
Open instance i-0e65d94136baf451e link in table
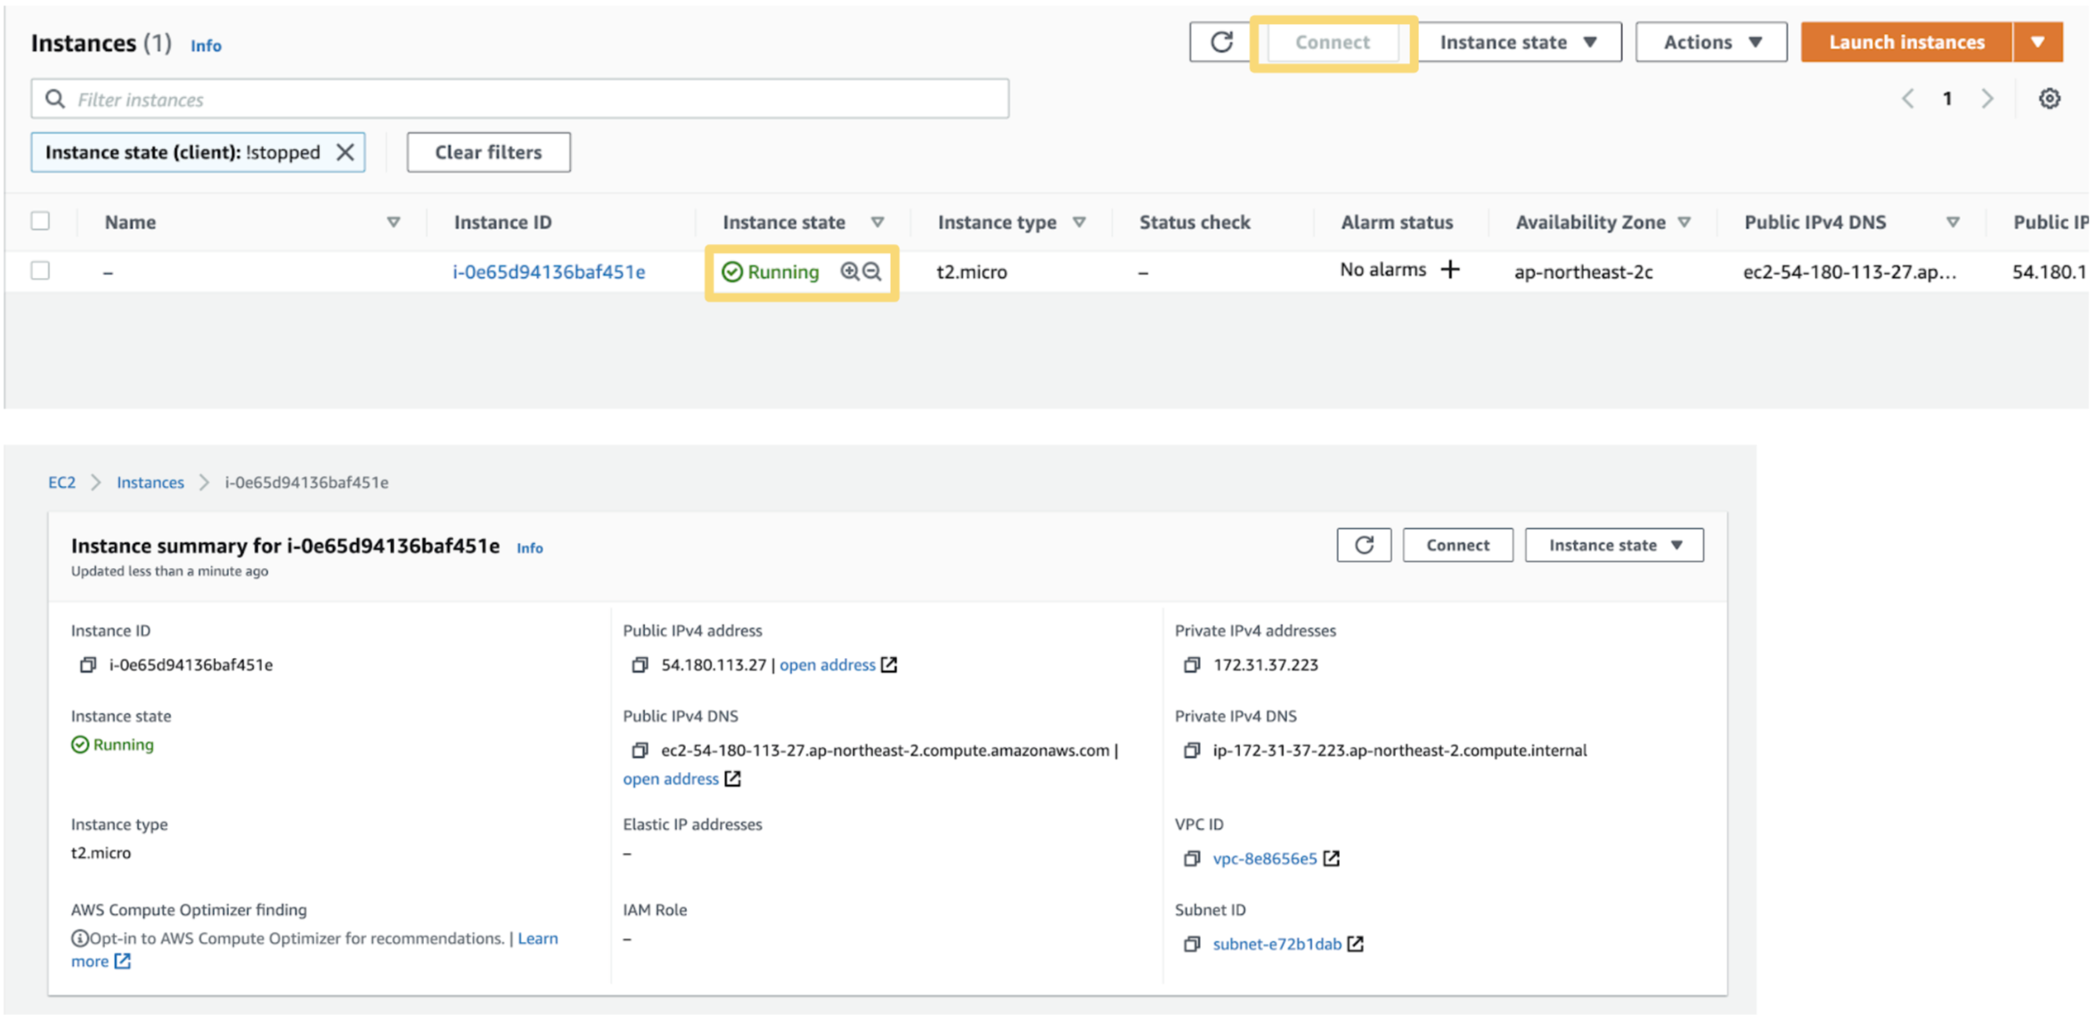[x=549, y=272]
